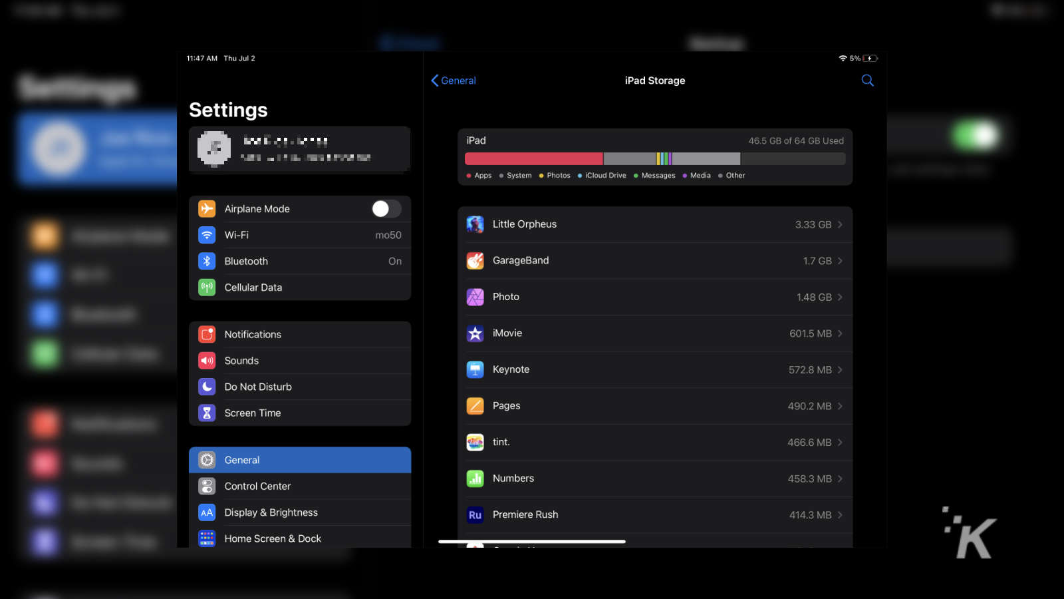The image size is (1064, 599).
Task: Open search in iPad Storage
Action: tap(867, 81)
